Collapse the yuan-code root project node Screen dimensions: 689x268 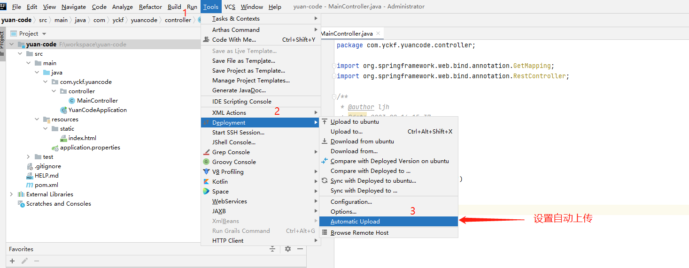(12, 45)
